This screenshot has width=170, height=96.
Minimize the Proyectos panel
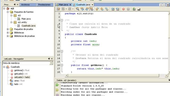[x=15, y=5]
